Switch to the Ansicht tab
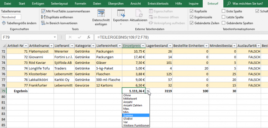The image size is (268, 128). pos(135,3)
